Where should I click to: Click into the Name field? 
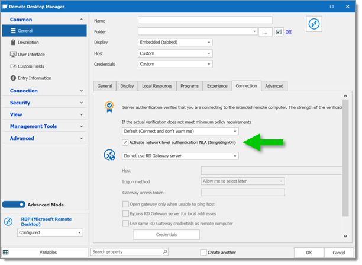[205, 20]
